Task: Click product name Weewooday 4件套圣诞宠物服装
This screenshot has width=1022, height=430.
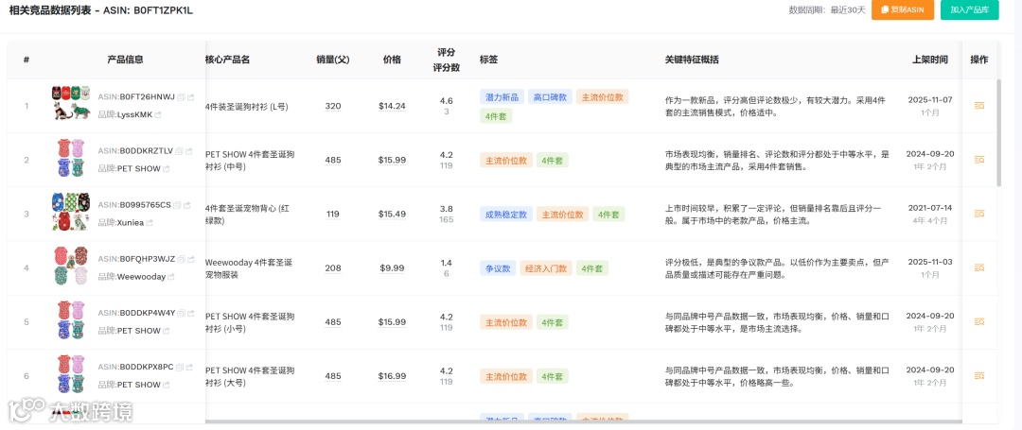Action: [249, 268]
